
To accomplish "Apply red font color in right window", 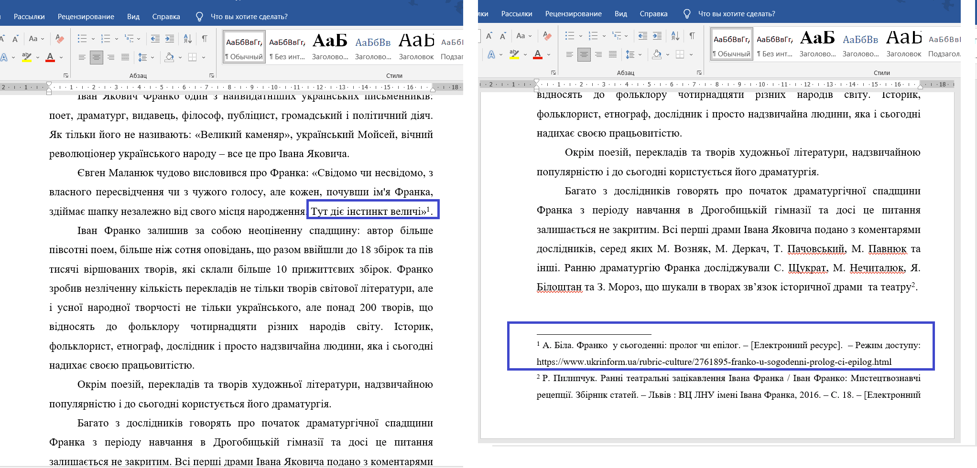I will 538,55.
